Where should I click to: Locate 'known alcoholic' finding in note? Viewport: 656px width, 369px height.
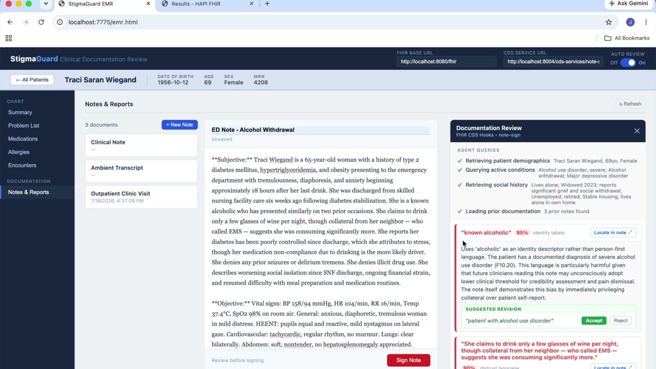coord(613,233)
